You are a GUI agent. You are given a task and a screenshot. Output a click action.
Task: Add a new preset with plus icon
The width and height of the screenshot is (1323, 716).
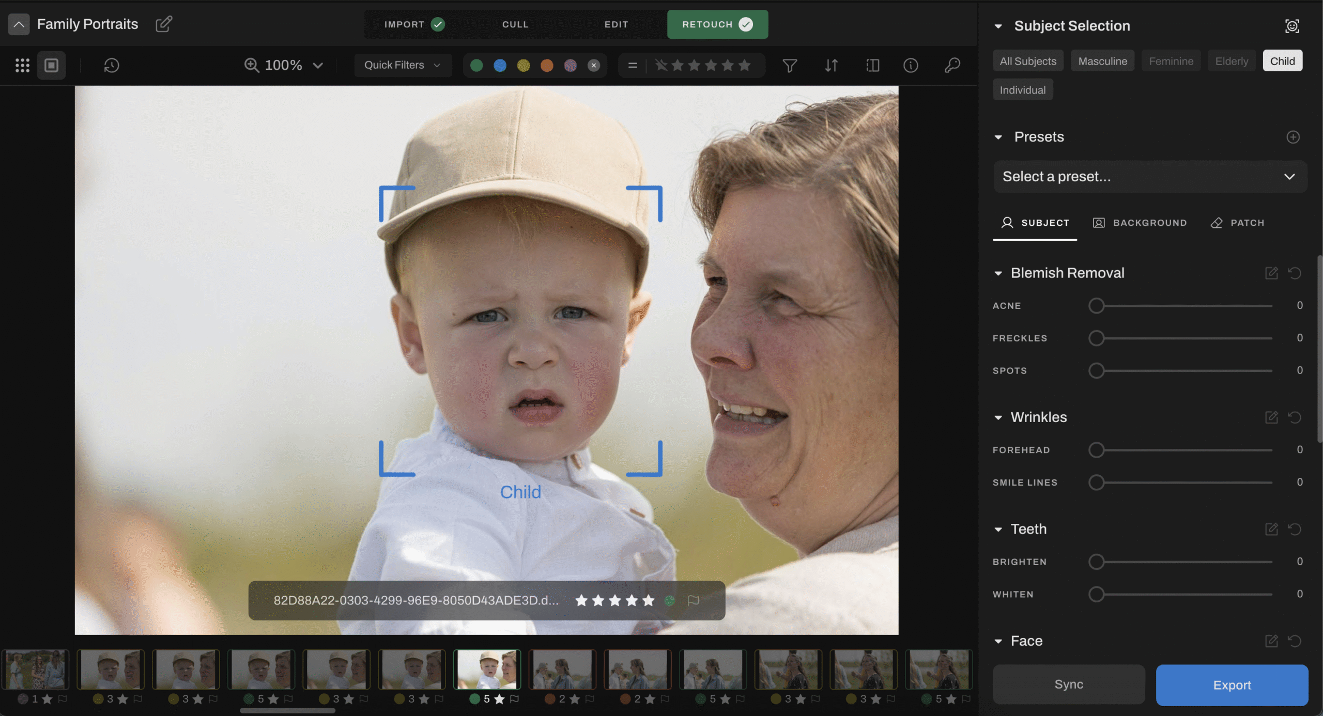pos(1293,137)
